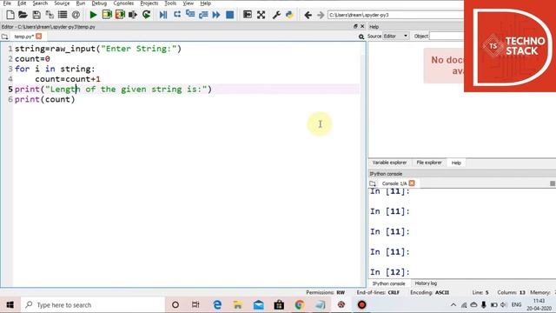Go back with left arrow
Viewport: 556px width, 313px height.
click(x=308, y=15)
